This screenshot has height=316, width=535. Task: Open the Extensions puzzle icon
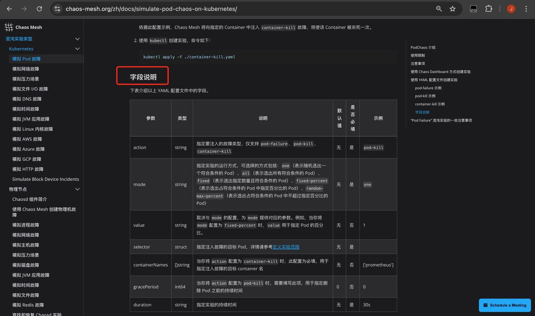coord(489,8)
